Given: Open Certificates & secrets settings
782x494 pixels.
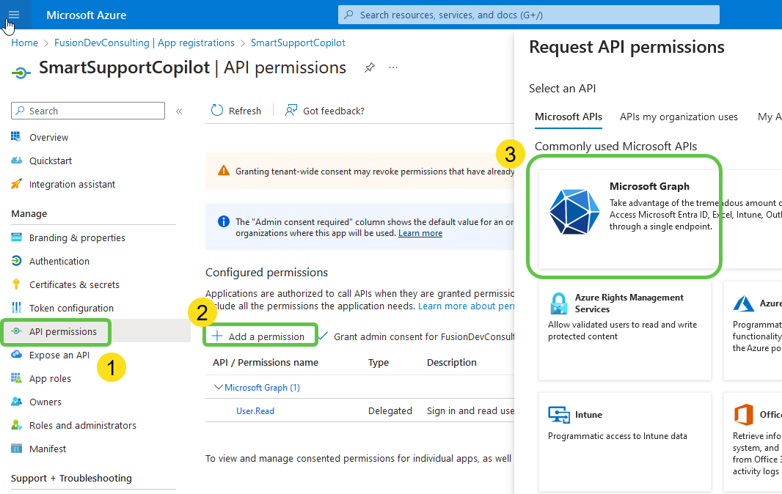Looking at the screenshot, I should pos(74,284).
